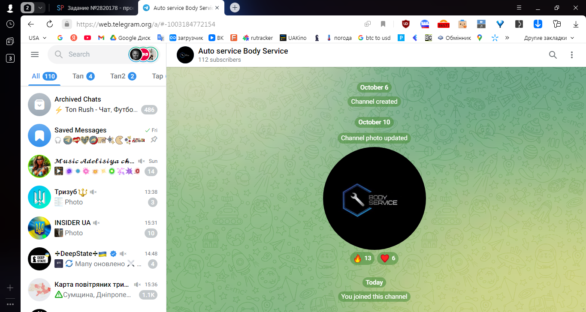Expand Другие закладки bookmarks folder
Image resolution: width=586 pixels, height=312 pixels.
coord(549,38)
